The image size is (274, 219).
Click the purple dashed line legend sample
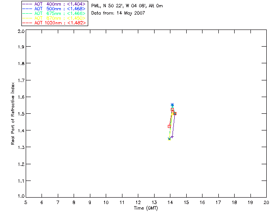(x=27, y=4)
